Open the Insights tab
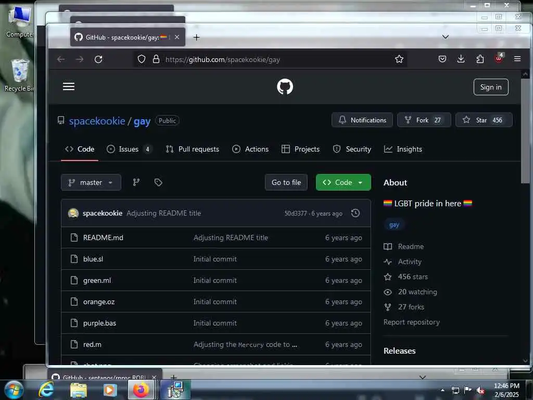The image size is (533, 400). pos(403,149)
